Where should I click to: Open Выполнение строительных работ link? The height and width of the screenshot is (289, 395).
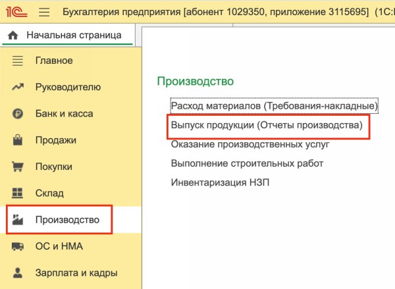[247, 163]
